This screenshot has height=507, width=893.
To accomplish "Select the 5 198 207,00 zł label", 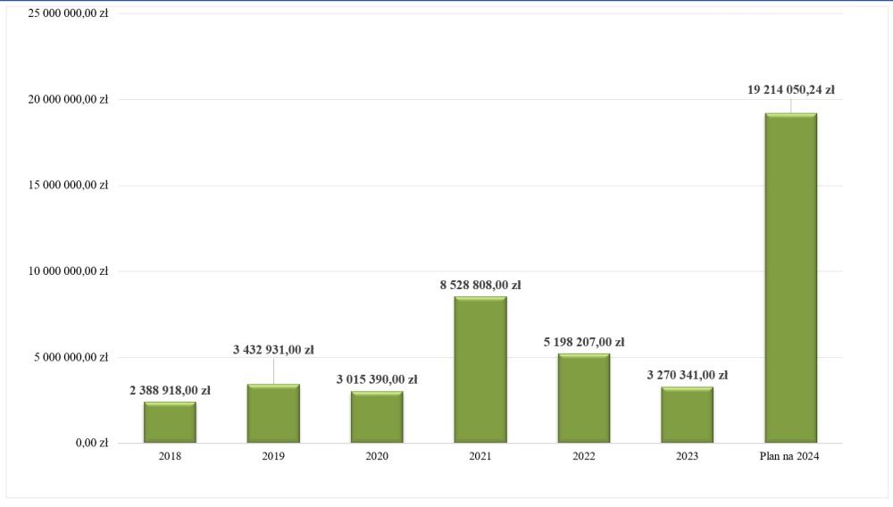I will tap(584, 342).
